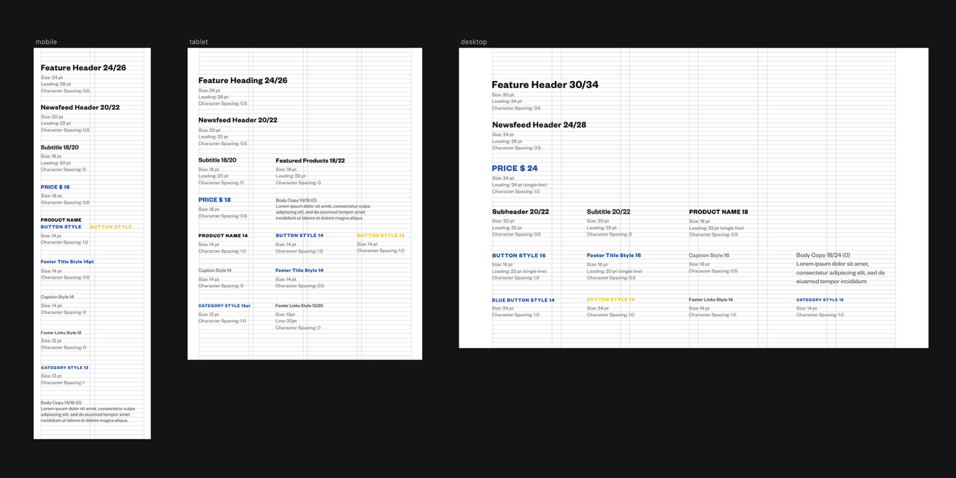Screen dimensions: 956x478
Task: Click the yellow BUTTON STYLE on mobile
Action: click(x=111, y=227)
